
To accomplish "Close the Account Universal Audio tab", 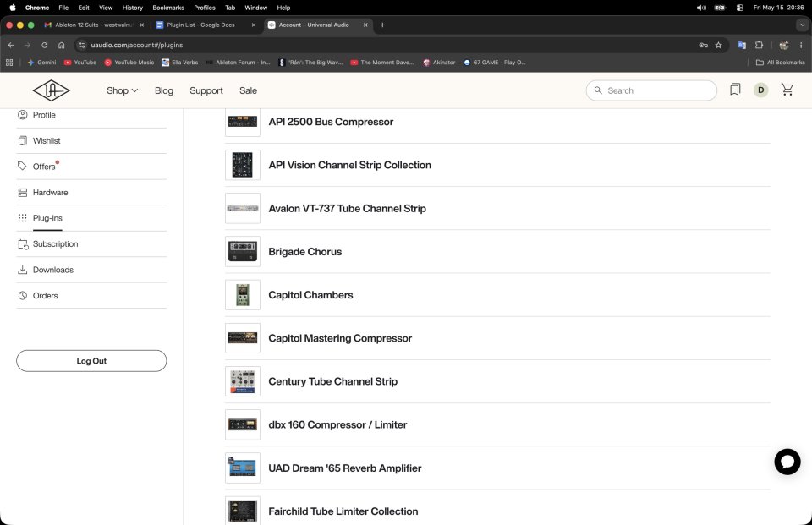I will [x=365, y=25].
